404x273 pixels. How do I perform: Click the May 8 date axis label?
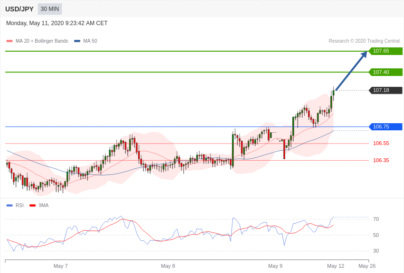(x=168, y=266)
